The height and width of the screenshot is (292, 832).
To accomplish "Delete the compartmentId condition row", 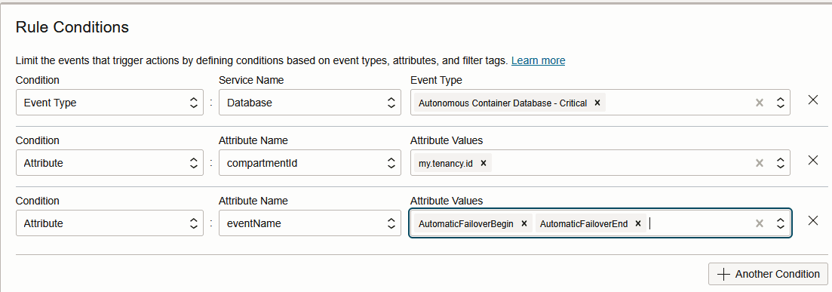I will point(812,160).
